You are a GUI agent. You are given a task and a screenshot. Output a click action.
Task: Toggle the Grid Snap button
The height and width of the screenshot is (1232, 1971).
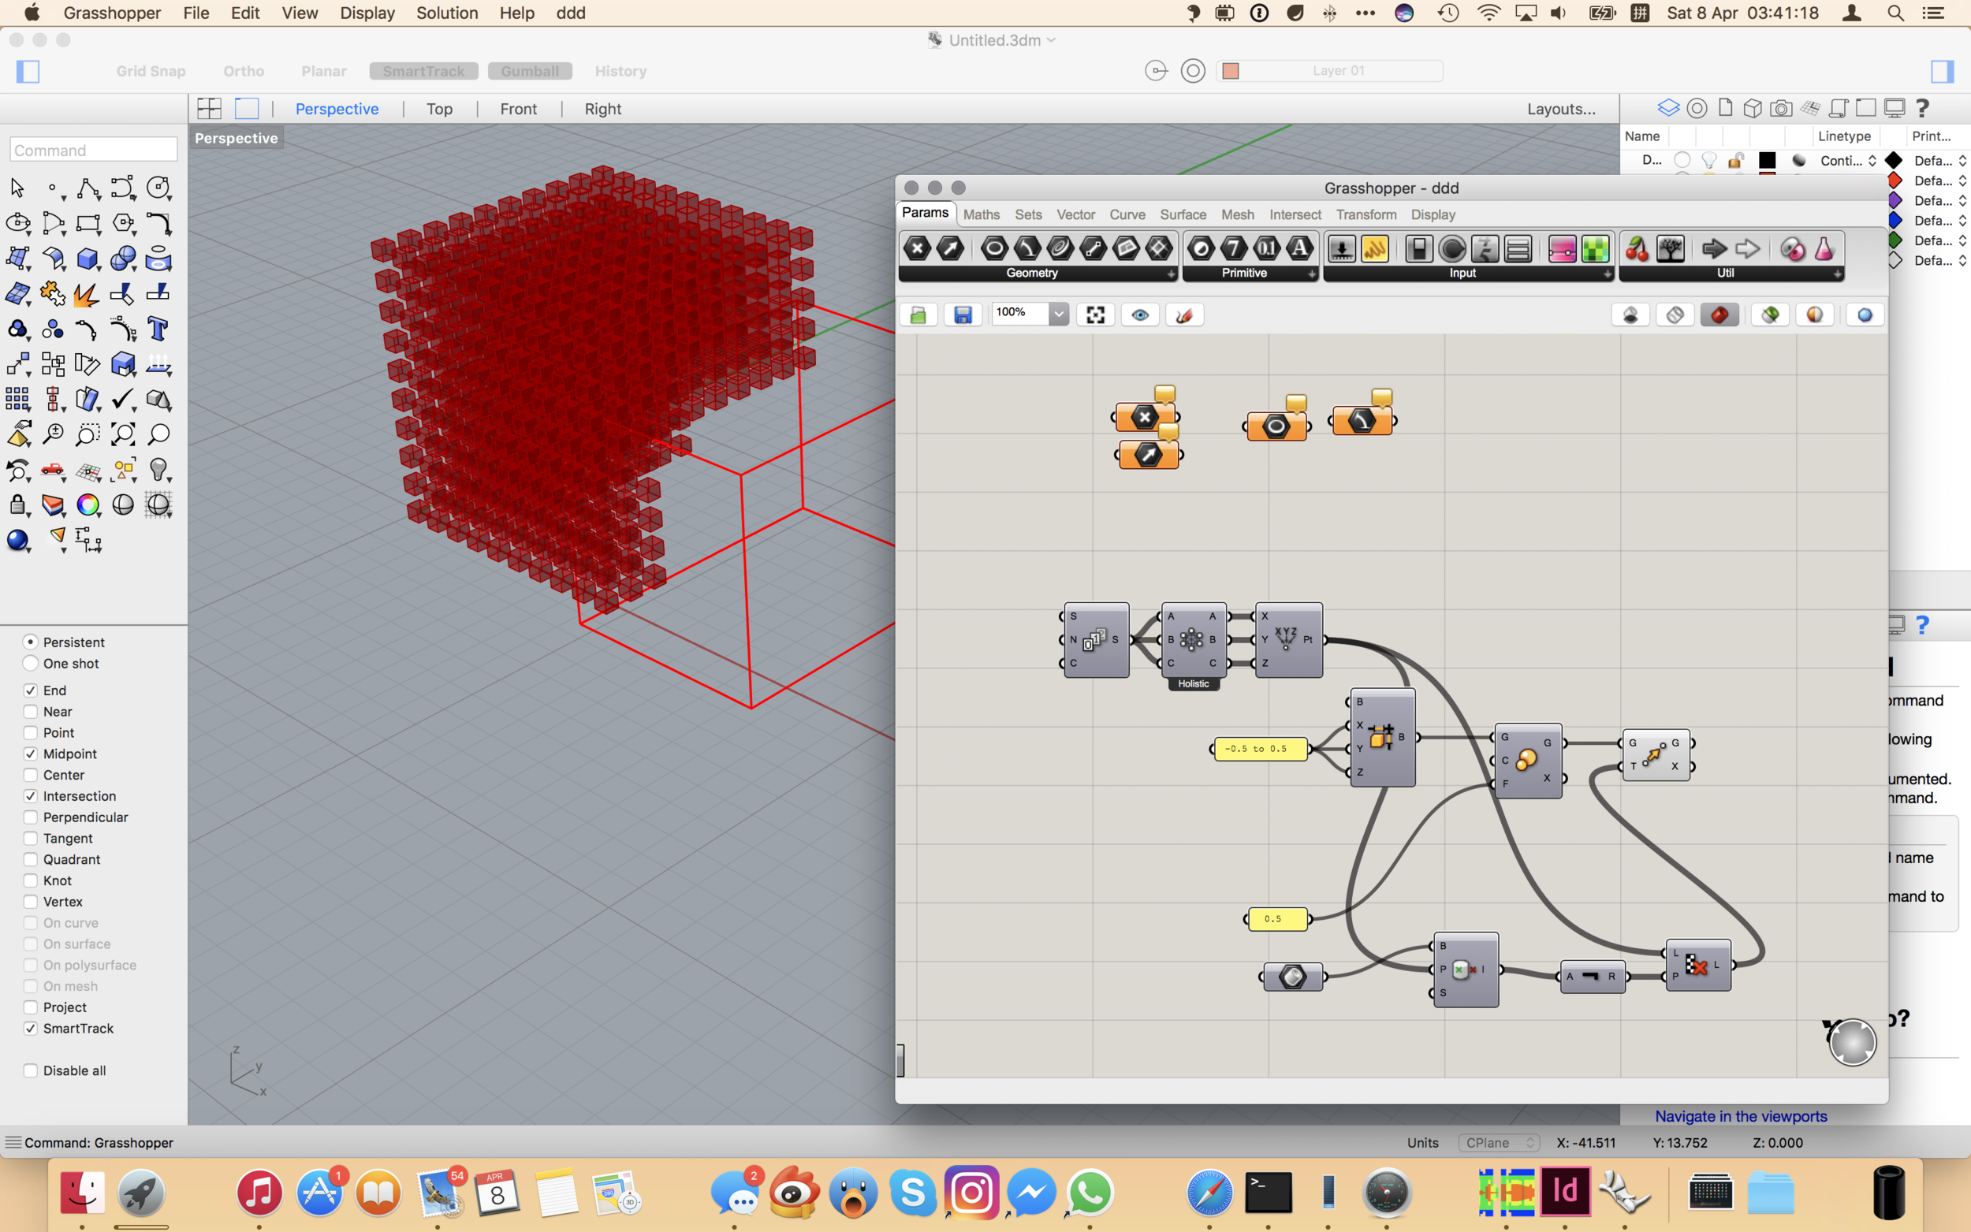[x=151, y=71]
